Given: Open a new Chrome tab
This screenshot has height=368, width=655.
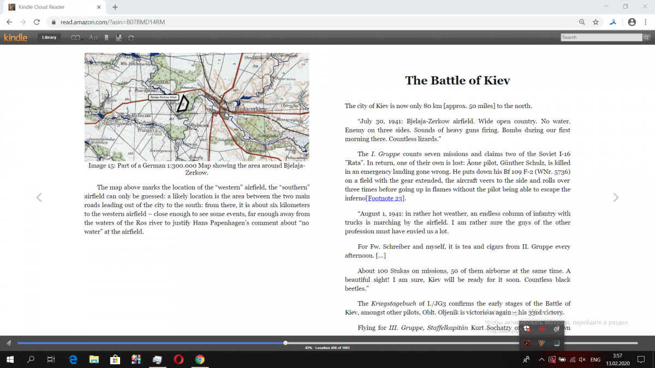Looking at the screenshot, I should 115,7.
